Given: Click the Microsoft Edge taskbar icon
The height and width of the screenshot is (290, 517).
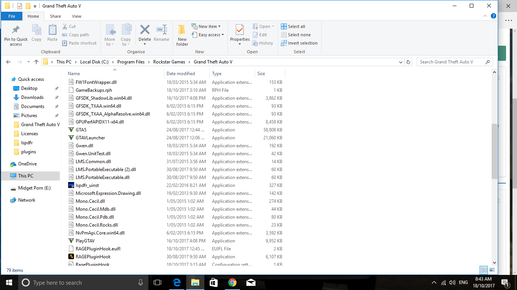Looking at the screenshot, I should [x=177, y=282].
